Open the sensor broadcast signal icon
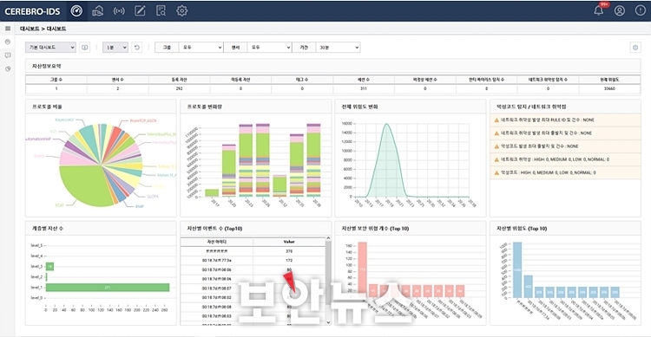Viewport: 651px width, 337px height. point(119,10)
